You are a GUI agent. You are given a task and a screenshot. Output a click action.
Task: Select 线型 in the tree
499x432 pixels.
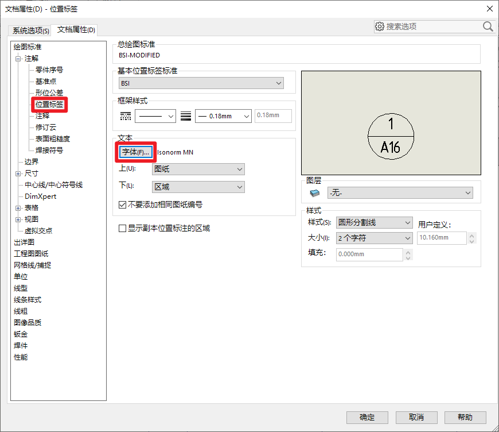tap(21, 288)
